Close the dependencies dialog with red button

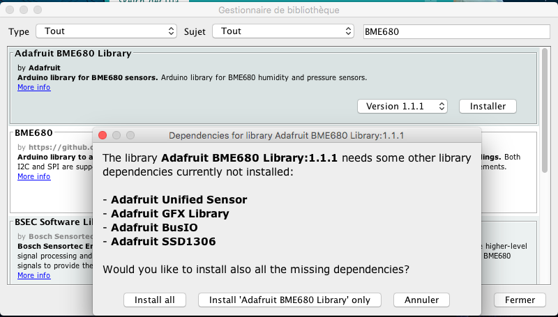pos(103,134)
